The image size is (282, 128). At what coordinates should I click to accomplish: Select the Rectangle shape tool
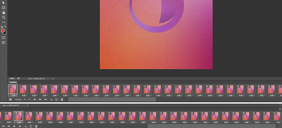[4, 8]
